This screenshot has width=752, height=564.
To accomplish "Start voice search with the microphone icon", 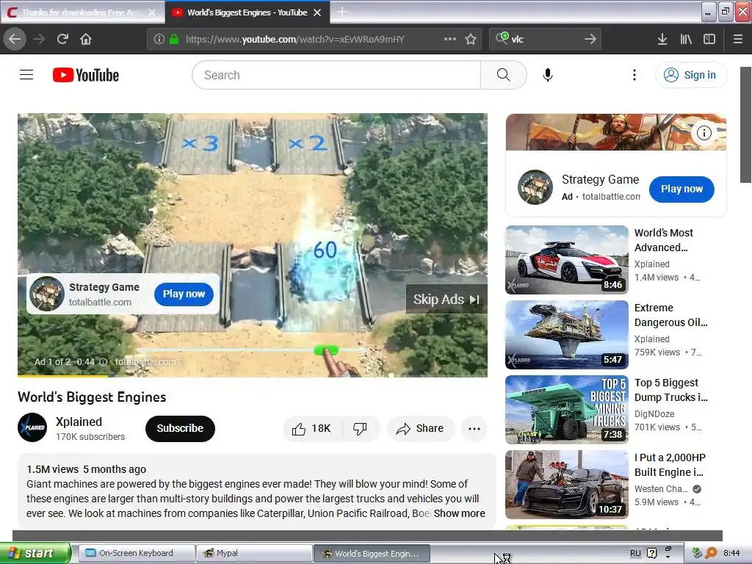I will 548,75.
